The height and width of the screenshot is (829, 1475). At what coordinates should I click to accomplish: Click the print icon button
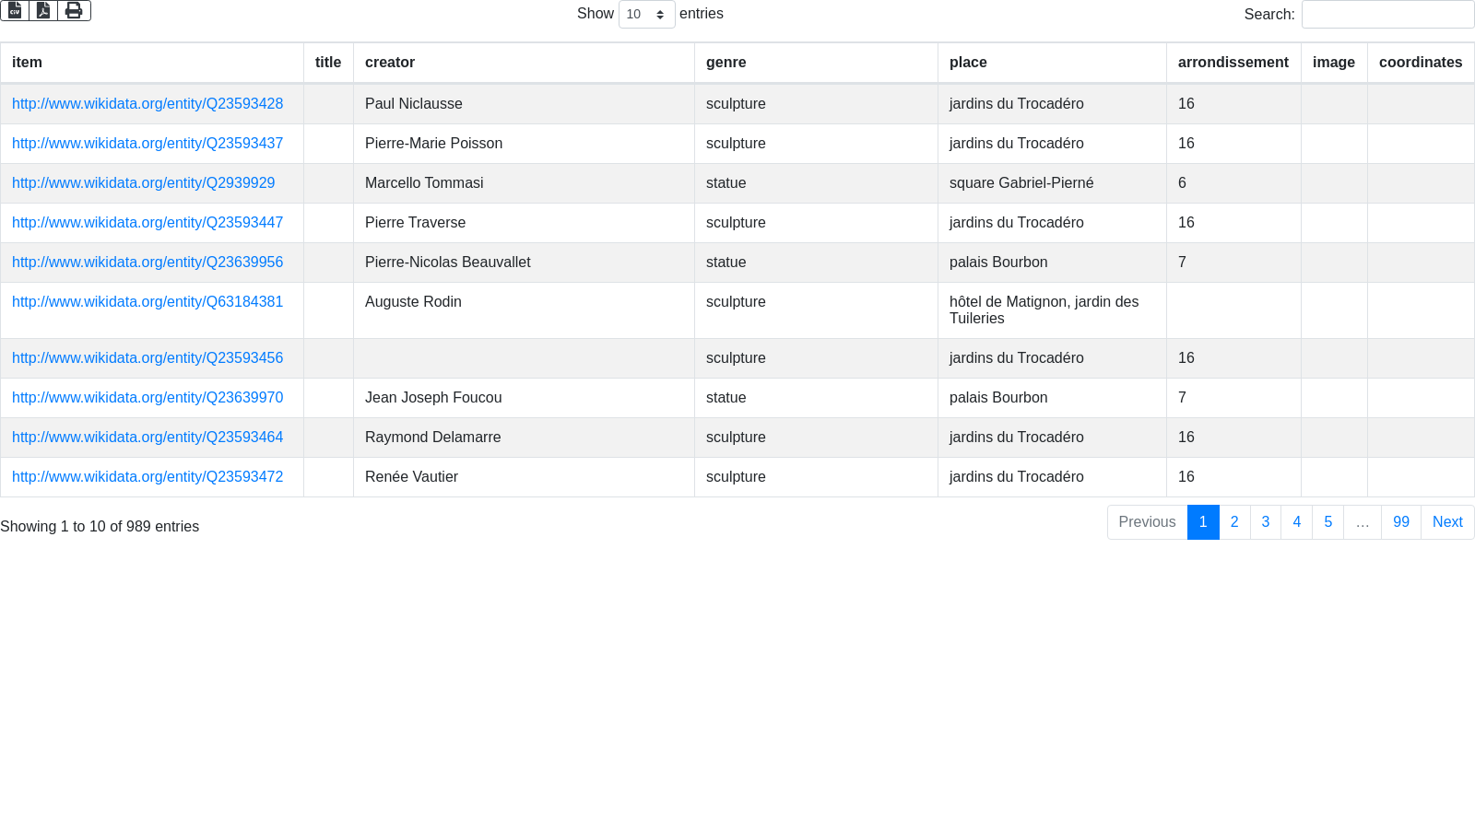[74, 10]
